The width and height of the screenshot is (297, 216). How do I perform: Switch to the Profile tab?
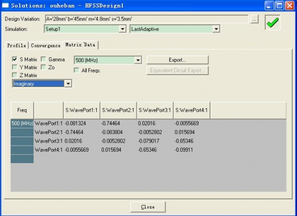pos(17,45)
